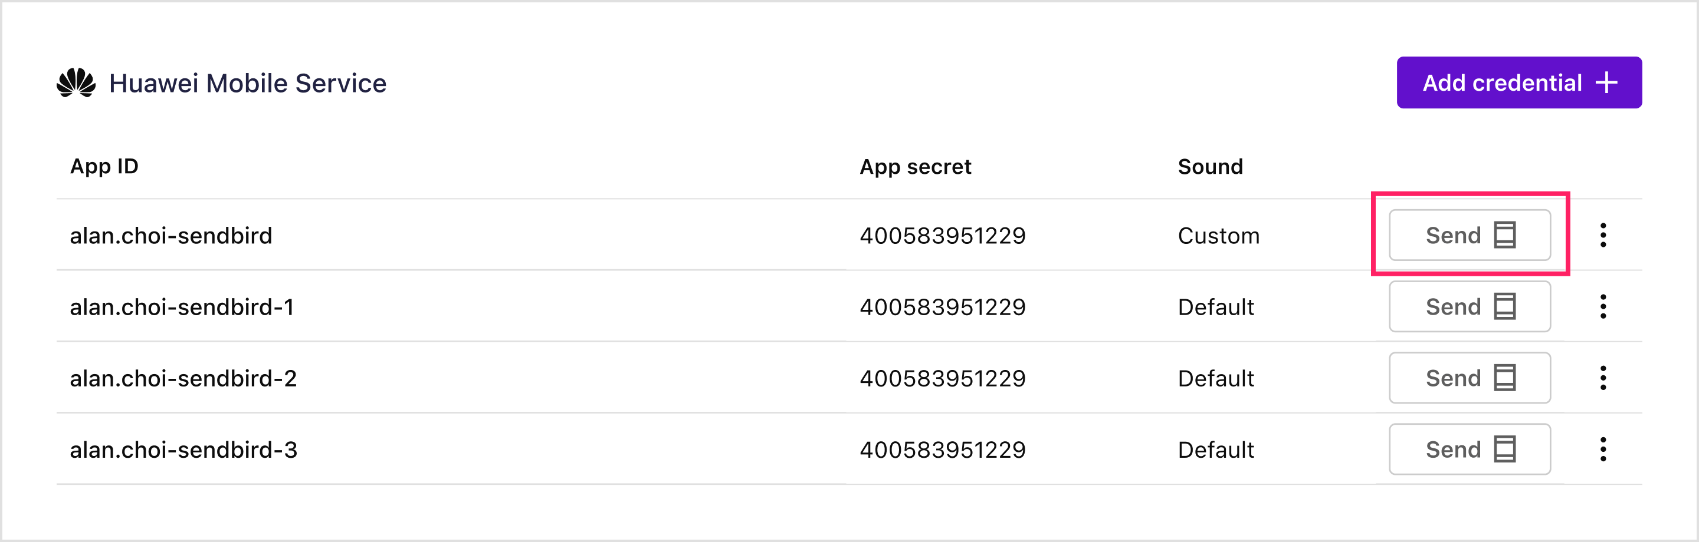Viewport: 1699px width, 542px height.
Task: Send test push for alan.choi-sendbird
Action: 1470,235
